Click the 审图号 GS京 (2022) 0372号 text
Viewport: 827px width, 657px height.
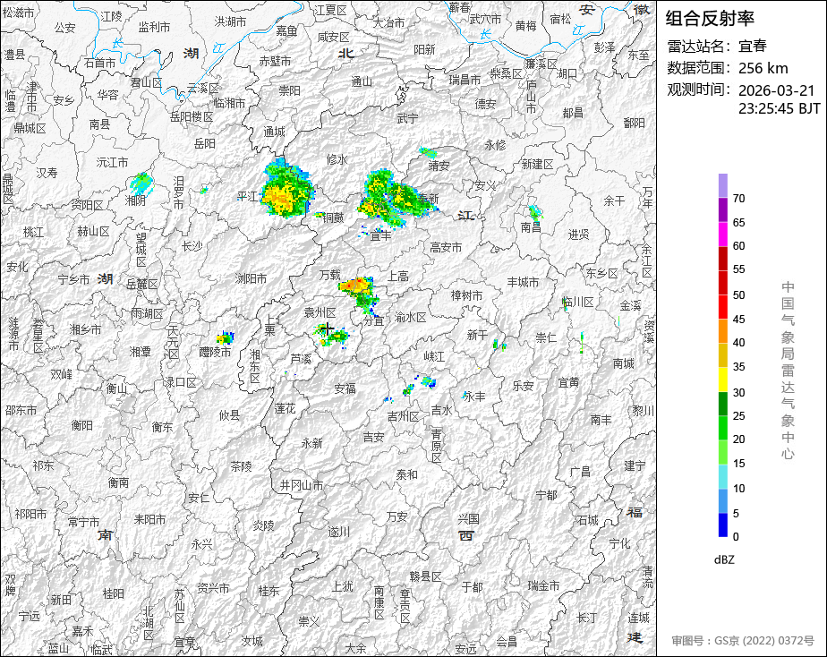[x=743, y=641]
